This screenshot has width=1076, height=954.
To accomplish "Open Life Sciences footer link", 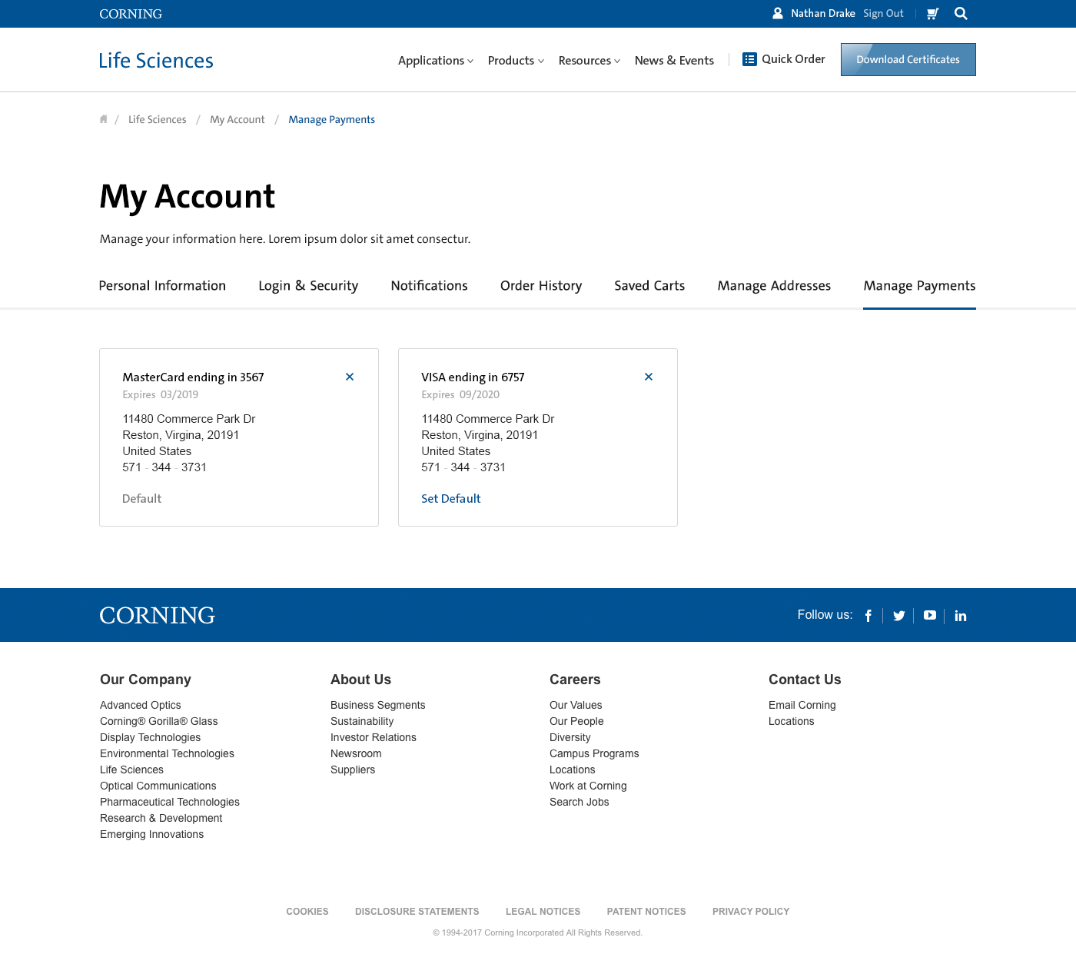I will pyautogui.click(x=131, y=770).
